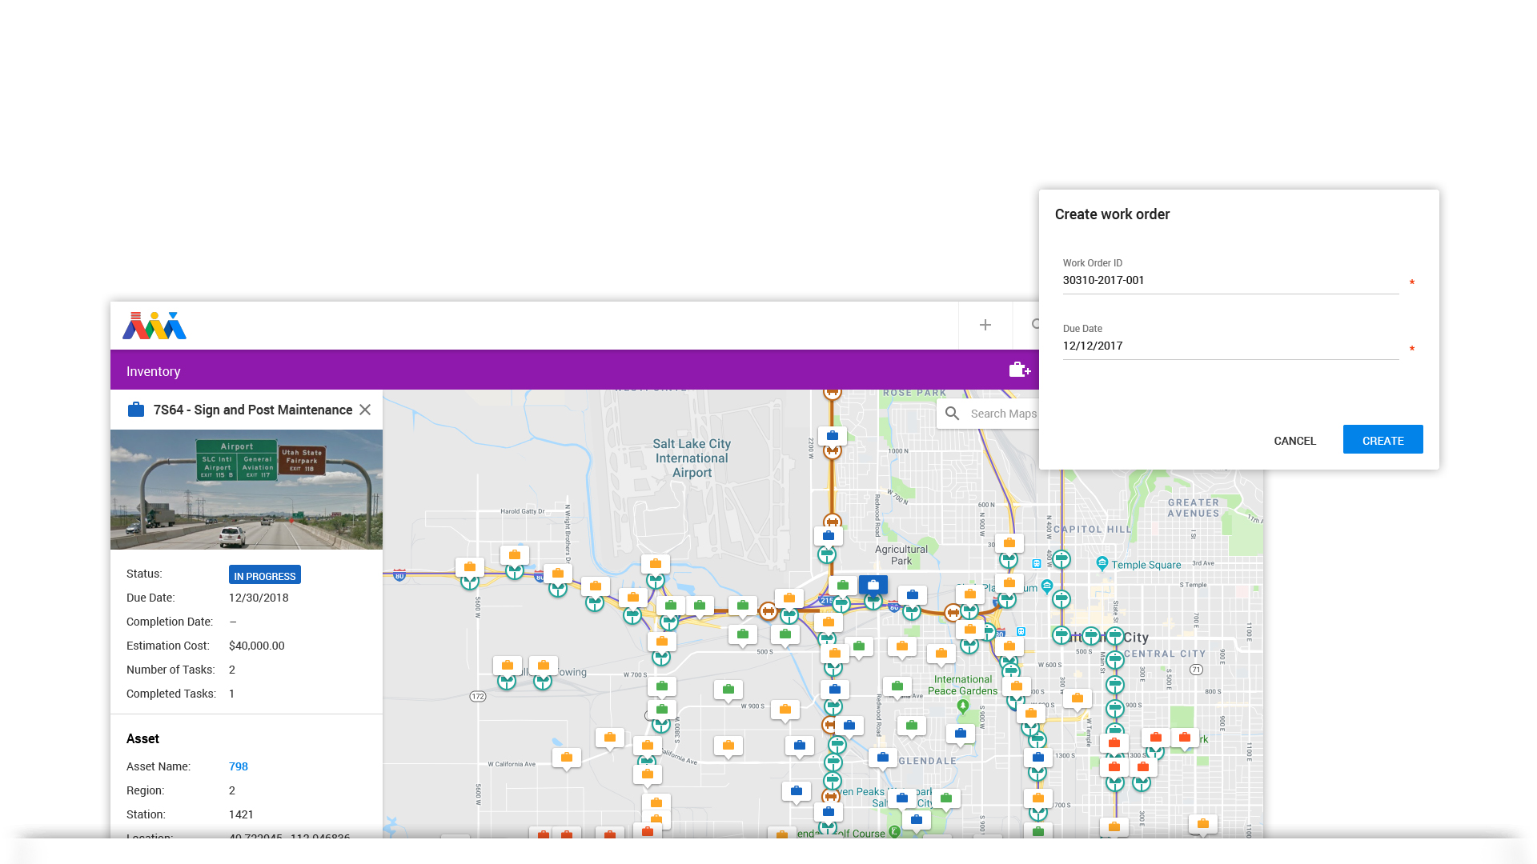Click the Estimation Cost value $40,000.00
Viewport: 1537px width, 864px height.
coord(257,646)
